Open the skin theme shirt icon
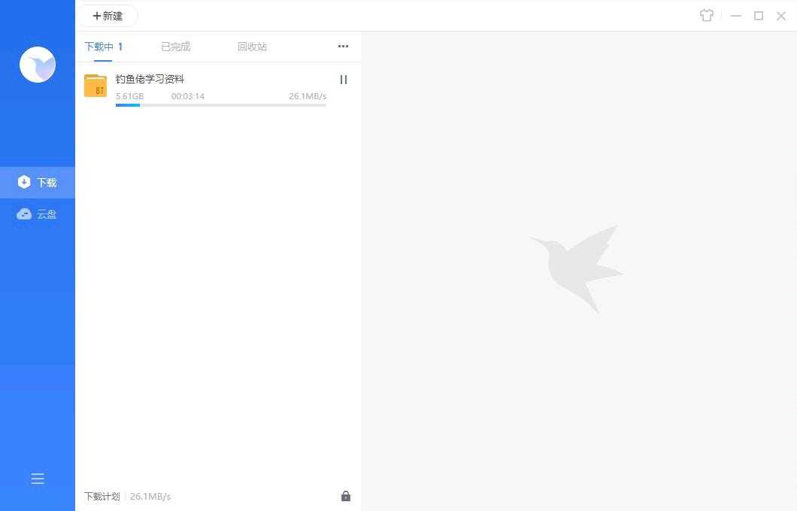797x511 pixels. pos(706,16)
